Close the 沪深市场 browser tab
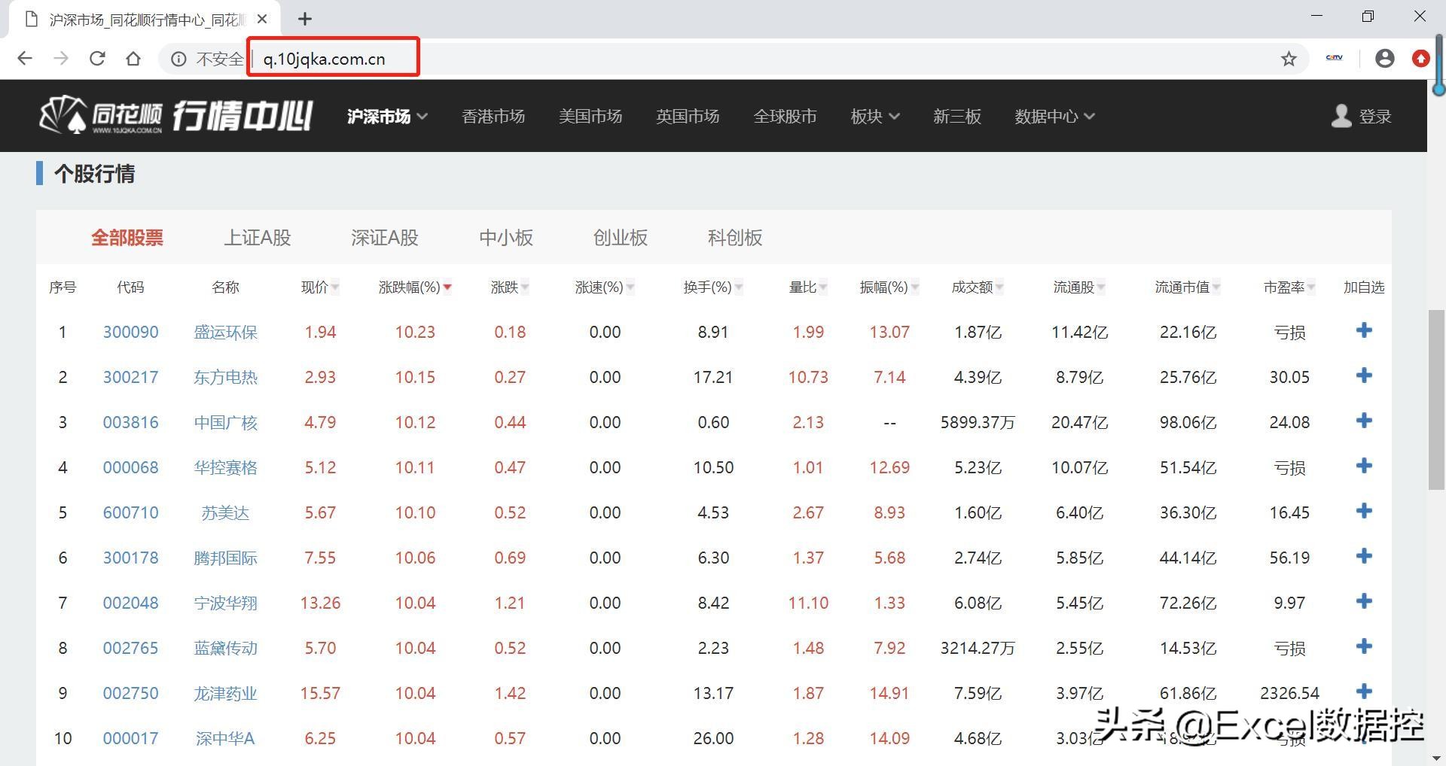Screen dimensions: 1446x766 tap(261, 19)
